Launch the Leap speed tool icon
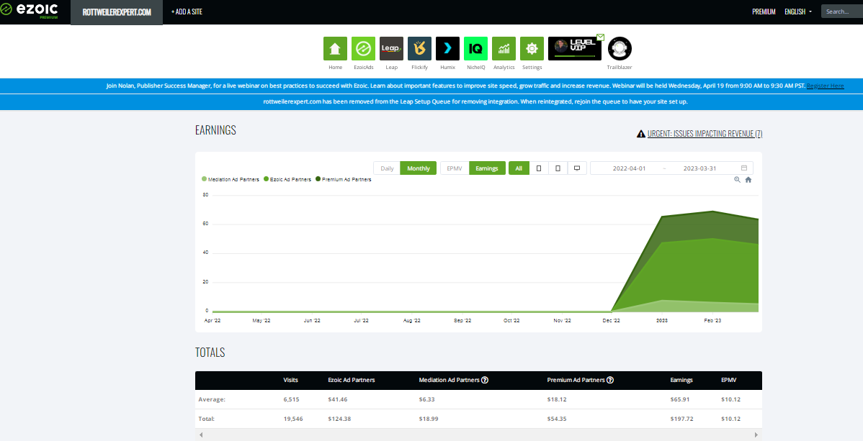The height and width of the screenshot is (441, 863). (x=391, y=48)
